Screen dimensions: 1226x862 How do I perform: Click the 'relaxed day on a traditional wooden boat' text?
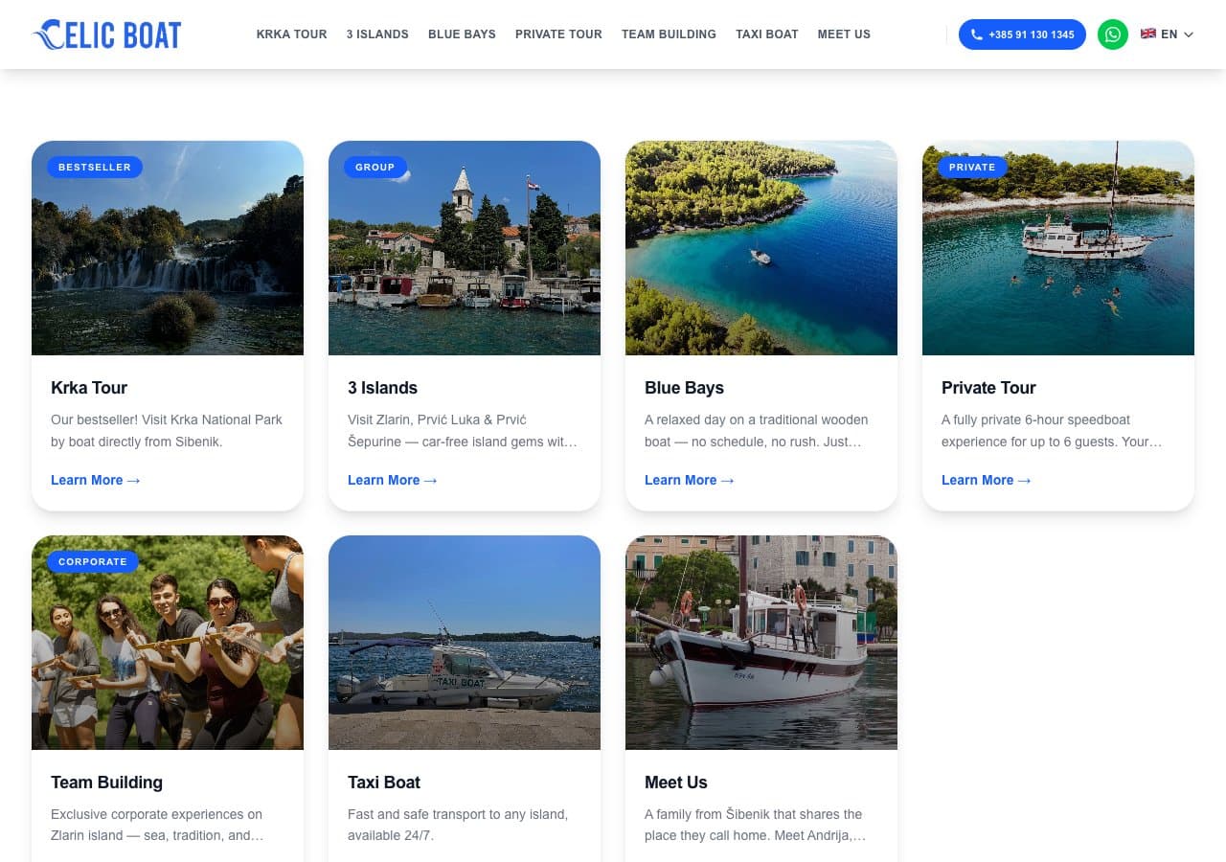pyautogui.click(x=757, y=431)
